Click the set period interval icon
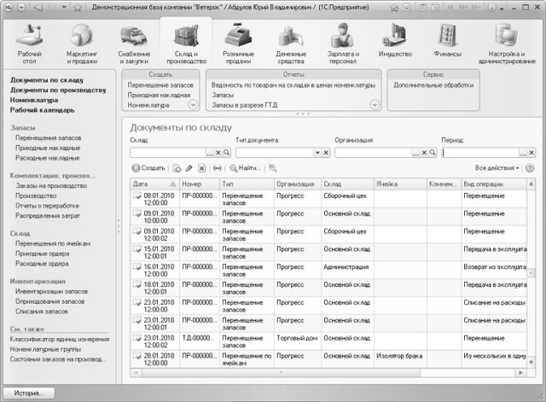The width and height of the screenshot is (546, 402). click(x=218, y=168)
